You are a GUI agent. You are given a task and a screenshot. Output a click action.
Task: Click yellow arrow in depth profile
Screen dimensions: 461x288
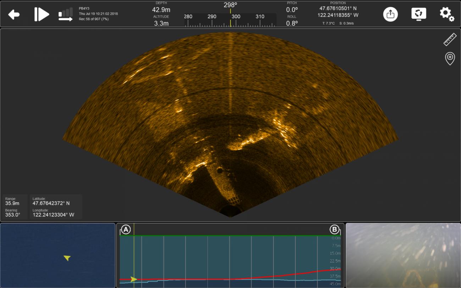pyautogui.click(x=134, y=279)
